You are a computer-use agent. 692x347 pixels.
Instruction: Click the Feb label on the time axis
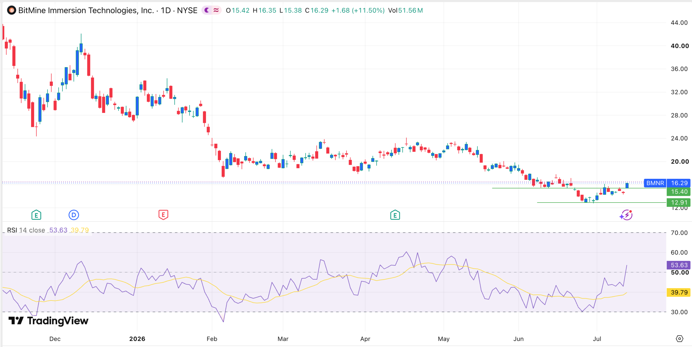tap(212, 339)
